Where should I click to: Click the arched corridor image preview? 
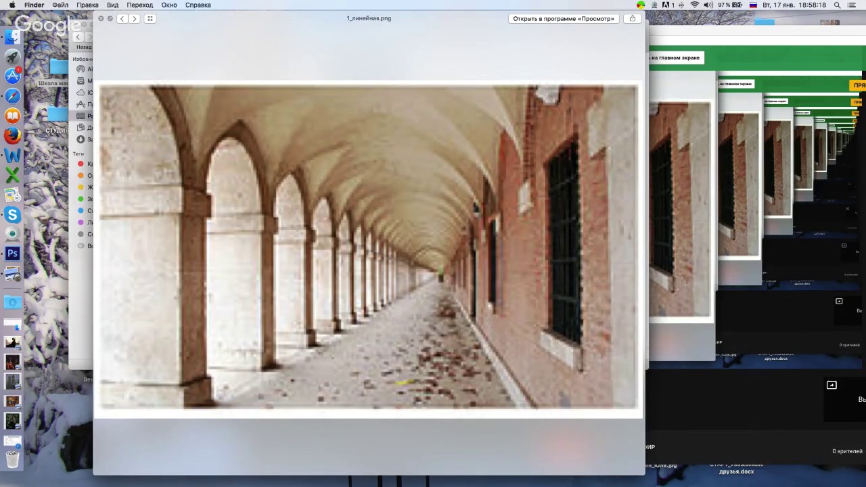point(369,247)
